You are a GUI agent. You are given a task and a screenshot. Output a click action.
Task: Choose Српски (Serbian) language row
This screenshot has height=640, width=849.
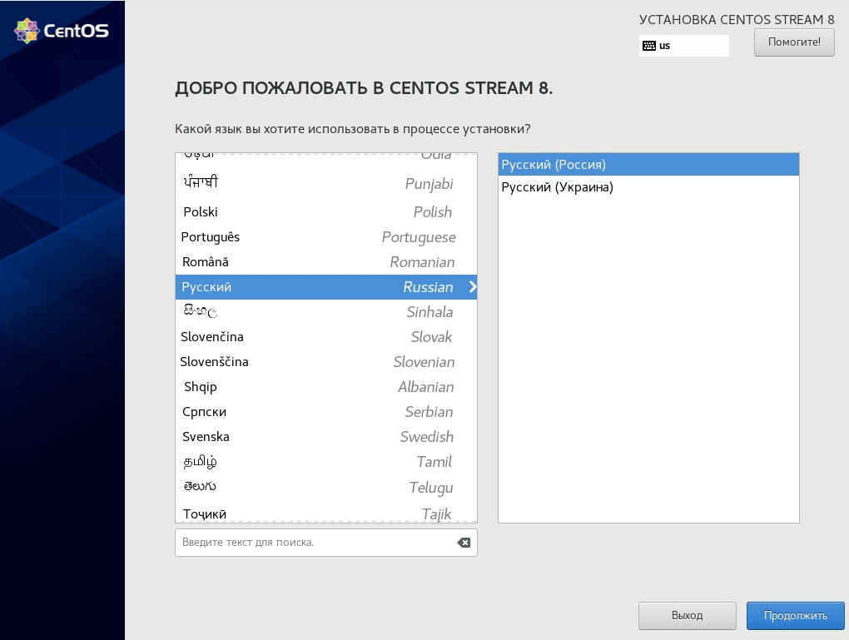pyautogui.click(x=326, y=411)
